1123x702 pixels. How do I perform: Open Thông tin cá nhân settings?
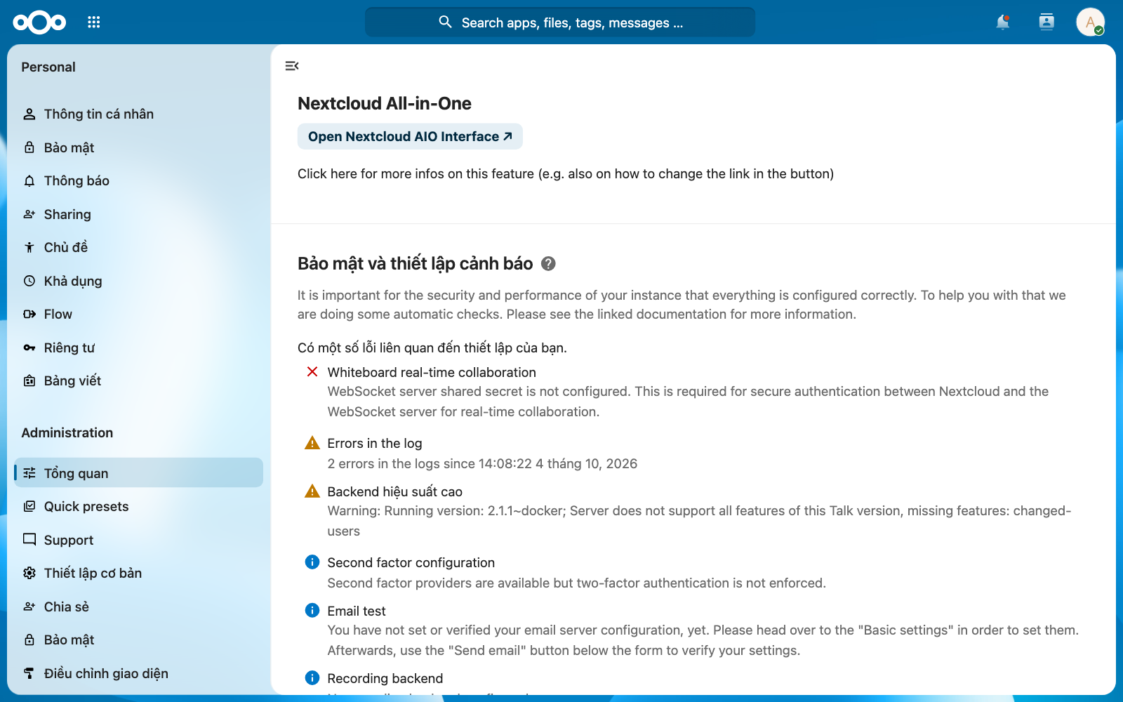tap(138, 114)
